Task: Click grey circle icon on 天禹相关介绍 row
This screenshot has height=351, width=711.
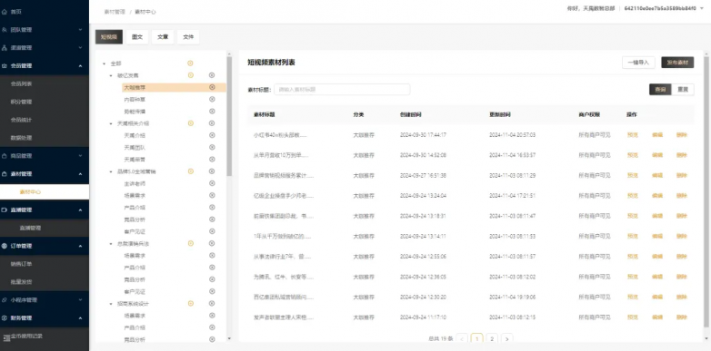Action: pyautogui.click(x=212, y=123)
